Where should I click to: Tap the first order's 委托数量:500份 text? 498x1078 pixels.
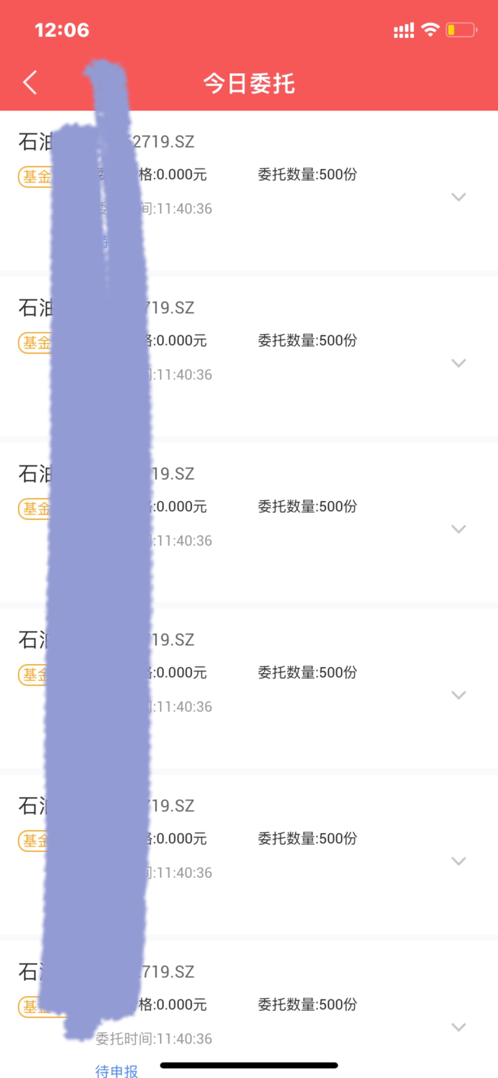click(307, 174)
